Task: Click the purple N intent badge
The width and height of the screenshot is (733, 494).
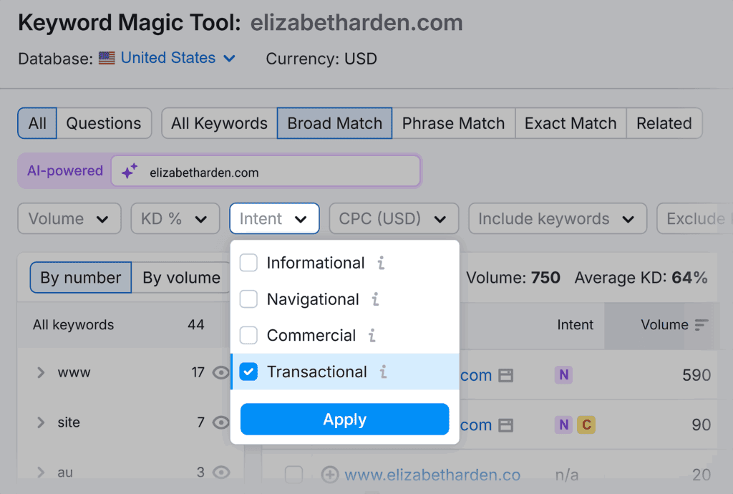Action: 563,374
